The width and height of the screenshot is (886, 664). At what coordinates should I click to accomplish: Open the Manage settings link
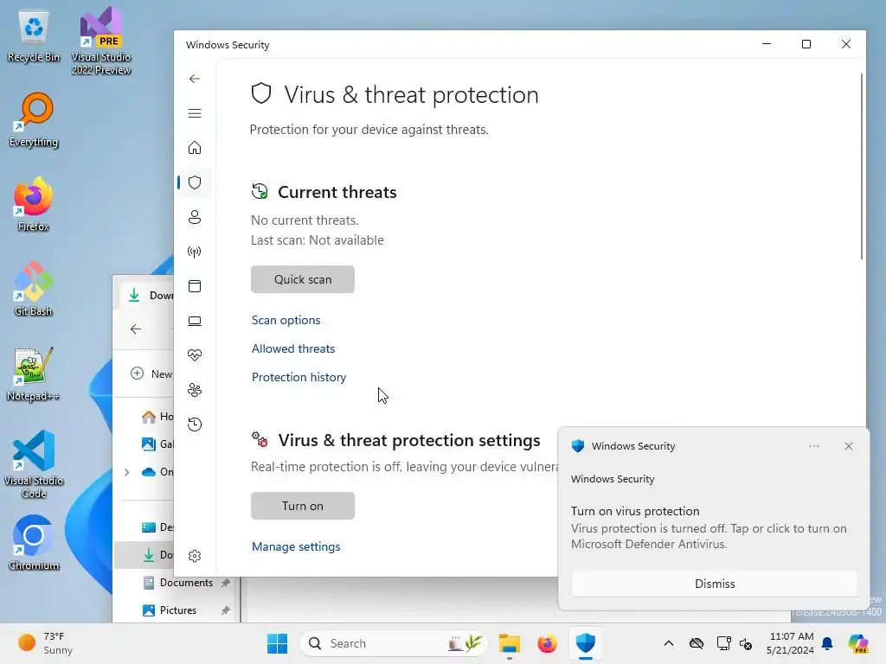pos(296,546)
